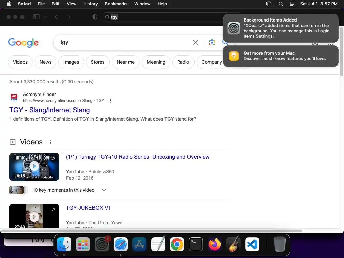Open the Get more from your Mac notification
Screen dimensions: 344x258
tap(281, 56)
